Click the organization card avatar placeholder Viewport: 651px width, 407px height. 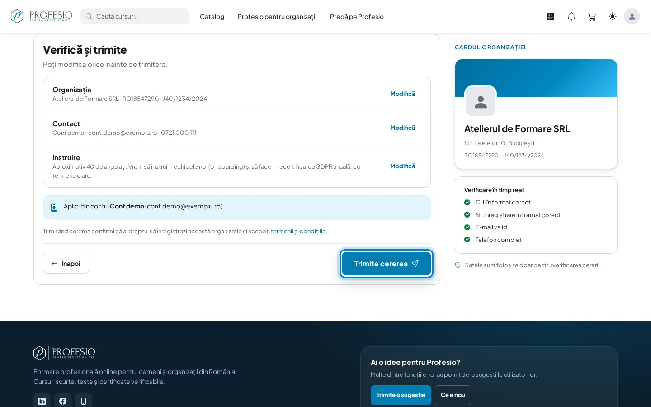481,102
